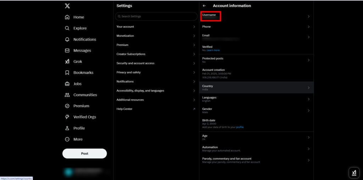The image size is (363, 180).
Task: Click the Account information heading
Action: point(232,6)
